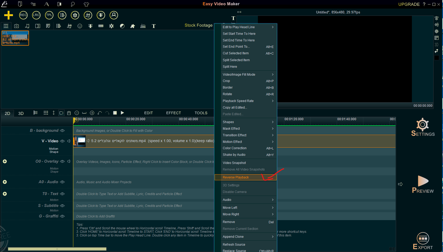This screenshot has height=252, width=443.
Task: Click the Export button
Action: [423, 241]
